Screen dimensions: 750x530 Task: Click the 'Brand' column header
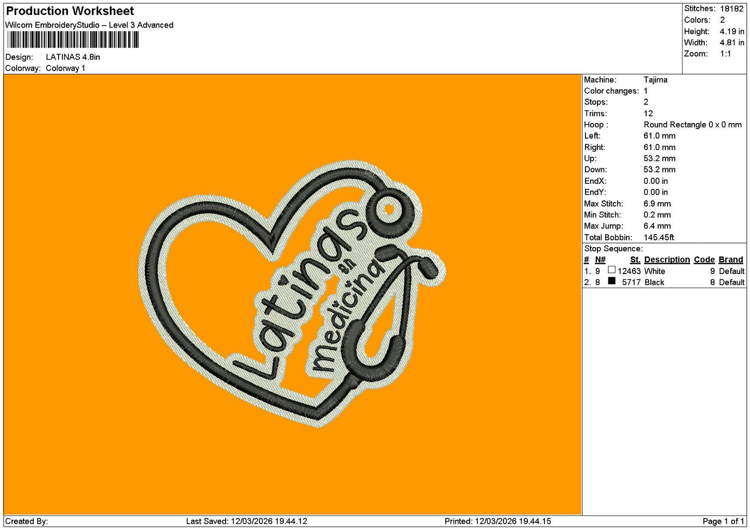point(731,260)
